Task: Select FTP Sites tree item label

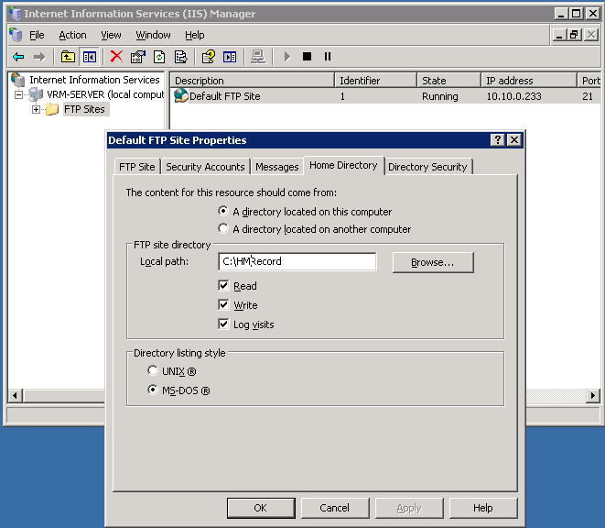Action: tap(84, 109)
